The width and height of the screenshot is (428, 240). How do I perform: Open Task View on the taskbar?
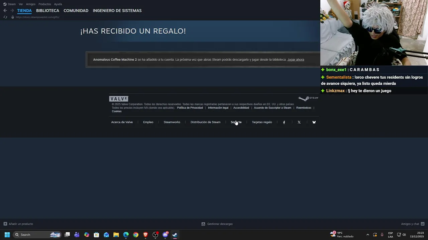point(67,235)
